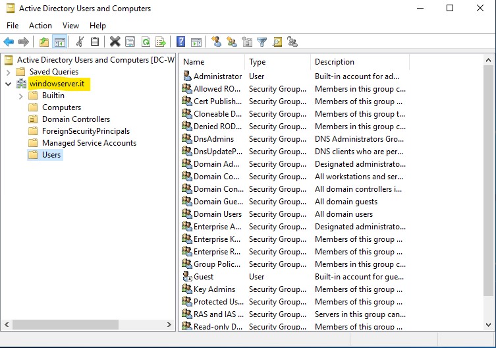
Task: Select the Cloneable D... group row
Action: (x=294, y=113)
